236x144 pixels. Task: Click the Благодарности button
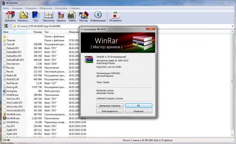110,111
